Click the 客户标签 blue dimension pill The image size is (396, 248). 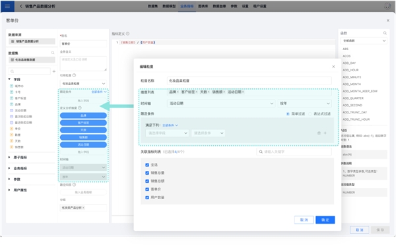[x=83, y=123]
